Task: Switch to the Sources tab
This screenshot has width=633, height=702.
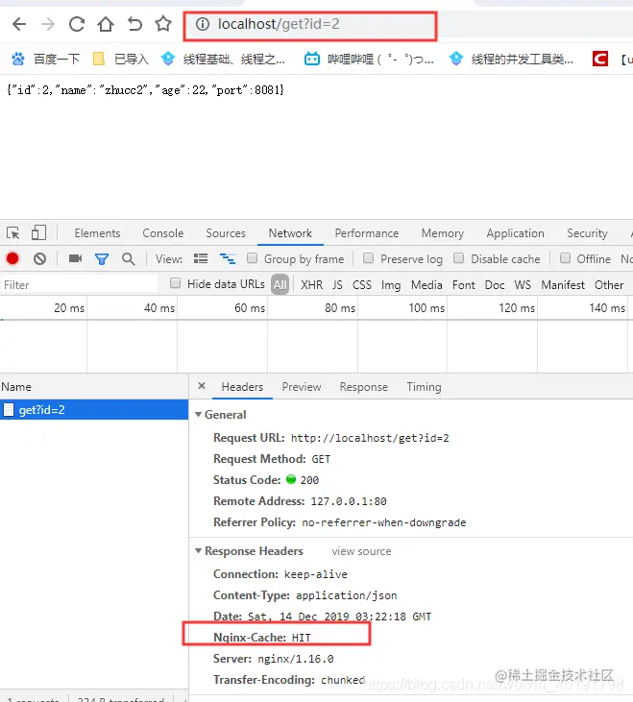Action: coord(226,233)
